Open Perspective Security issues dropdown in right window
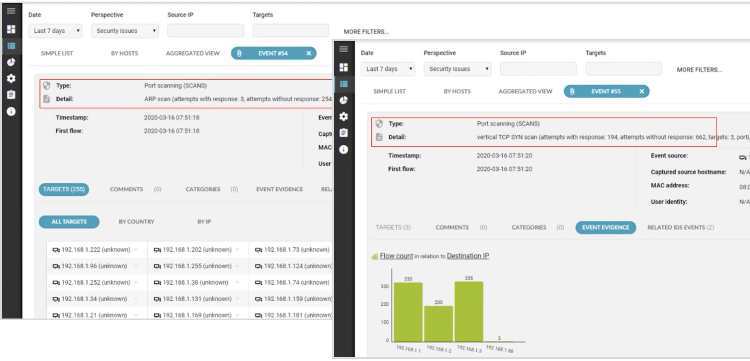The height and width of the screenshot is (361, 750). coord(457,69)
